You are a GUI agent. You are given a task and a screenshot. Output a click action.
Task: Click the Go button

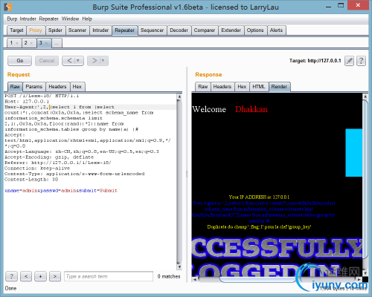20,61
